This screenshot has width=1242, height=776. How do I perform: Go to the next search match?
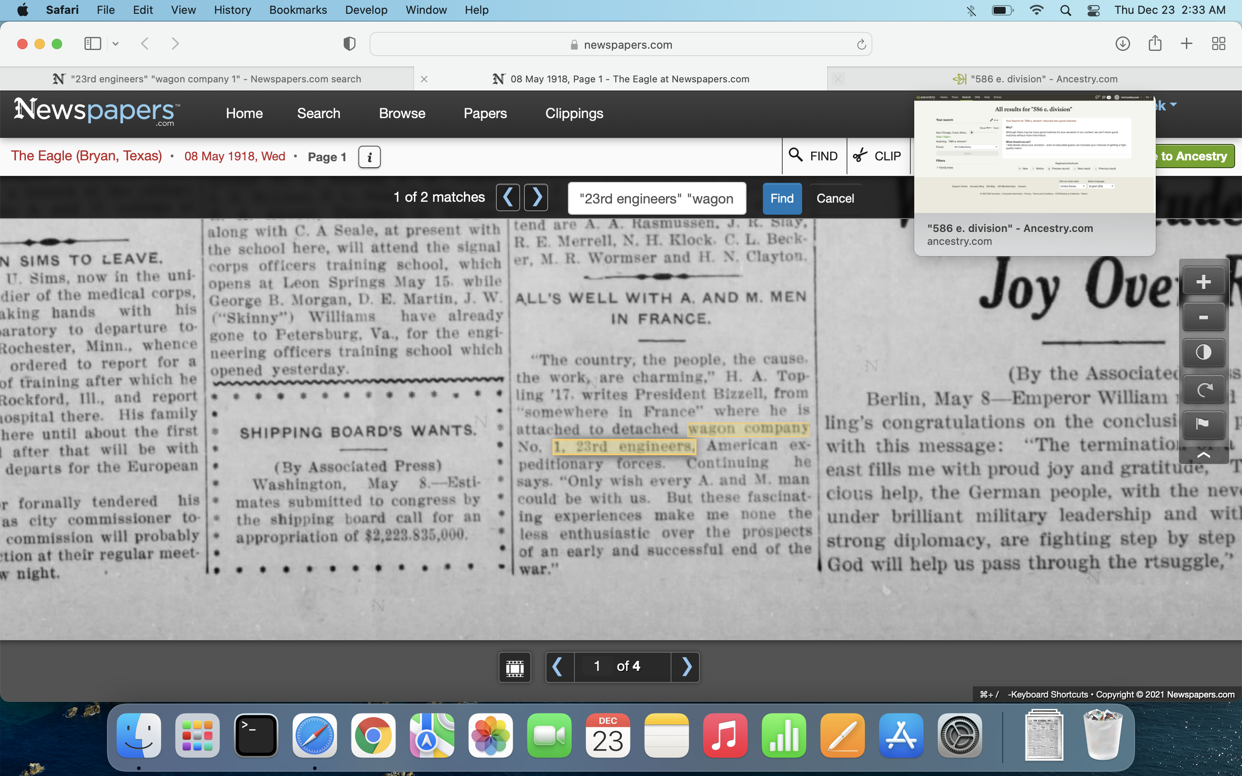[x=536, y=197]
